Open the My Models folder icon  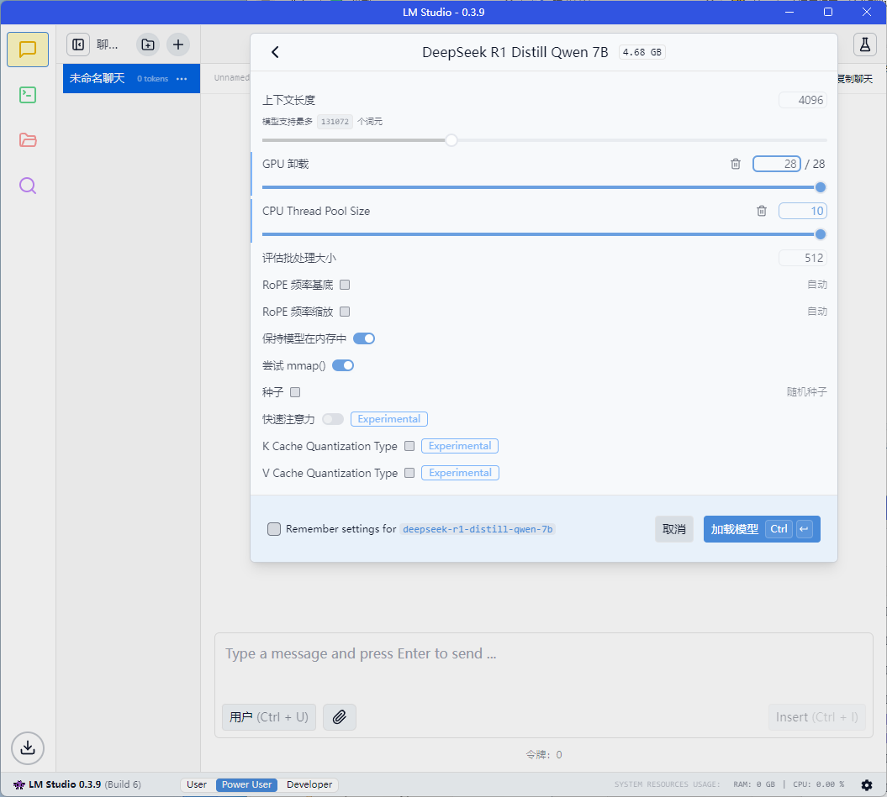[x=28, y=140]
